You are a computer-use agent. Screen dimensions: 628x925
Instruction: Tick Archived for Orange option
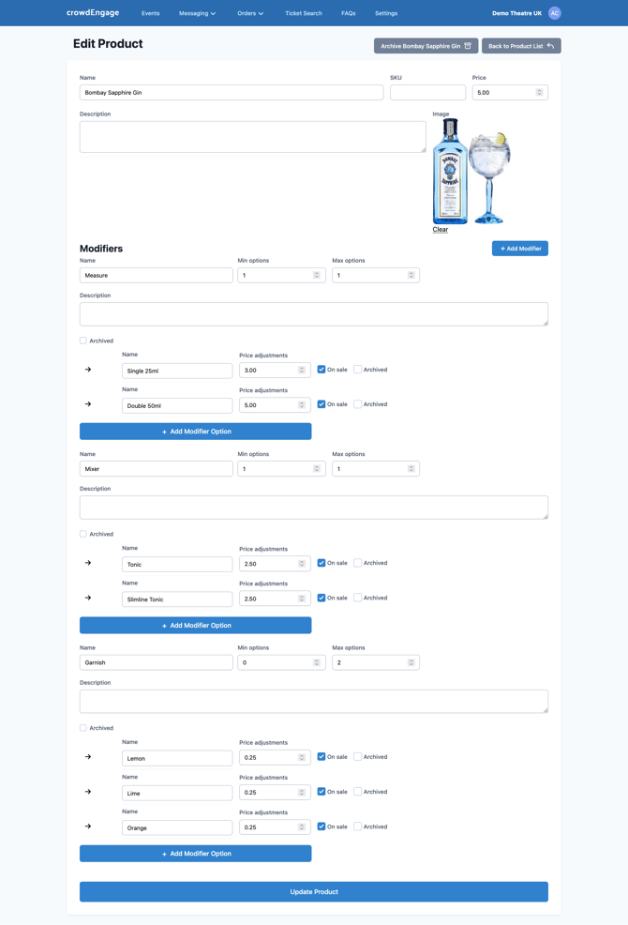click(357, 826)
